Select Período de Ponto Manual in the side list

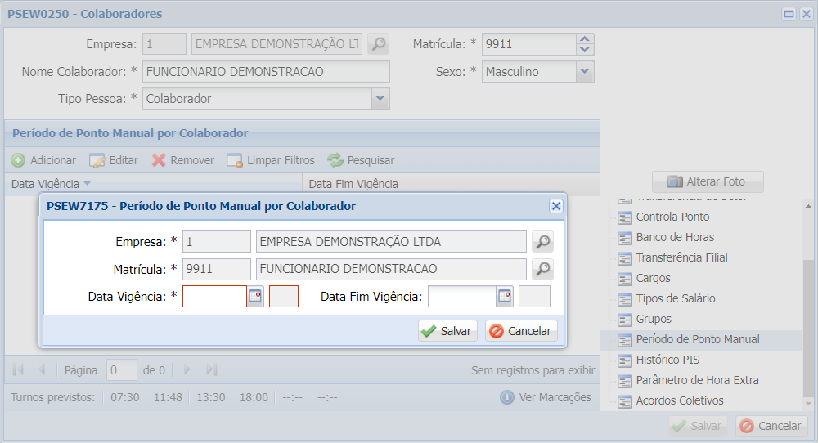tap(701, 339)
